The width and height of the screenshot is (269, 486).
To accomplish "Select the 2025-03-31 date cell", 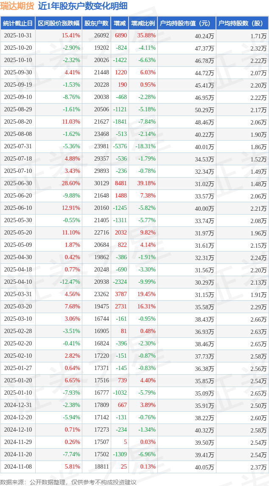I will [x=18, y=294].
